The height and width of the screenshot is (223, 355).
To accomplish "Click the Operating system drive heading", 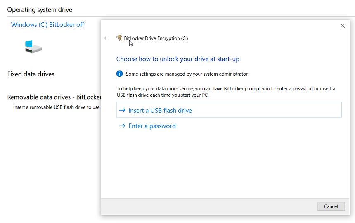I will point(40,9).
